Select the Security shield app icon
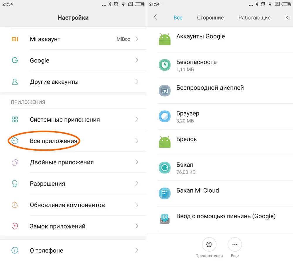293x261 pixels. 165,65
